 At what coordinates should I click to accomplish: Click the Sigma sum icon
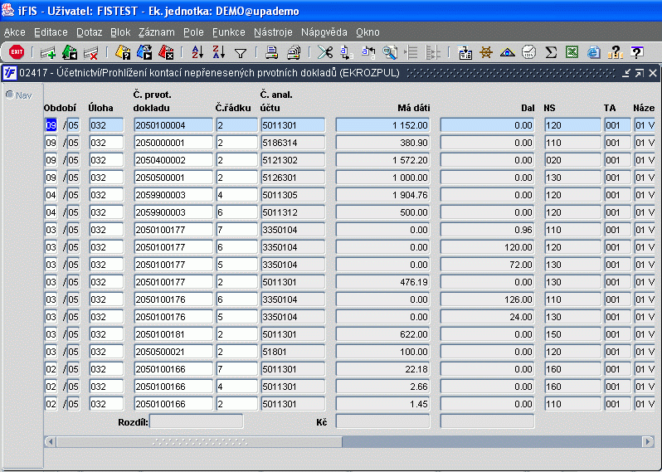tap(550, 52)
